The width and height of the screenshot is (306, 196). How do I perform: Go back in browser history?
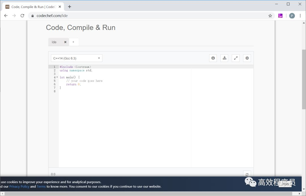(6, 16)
